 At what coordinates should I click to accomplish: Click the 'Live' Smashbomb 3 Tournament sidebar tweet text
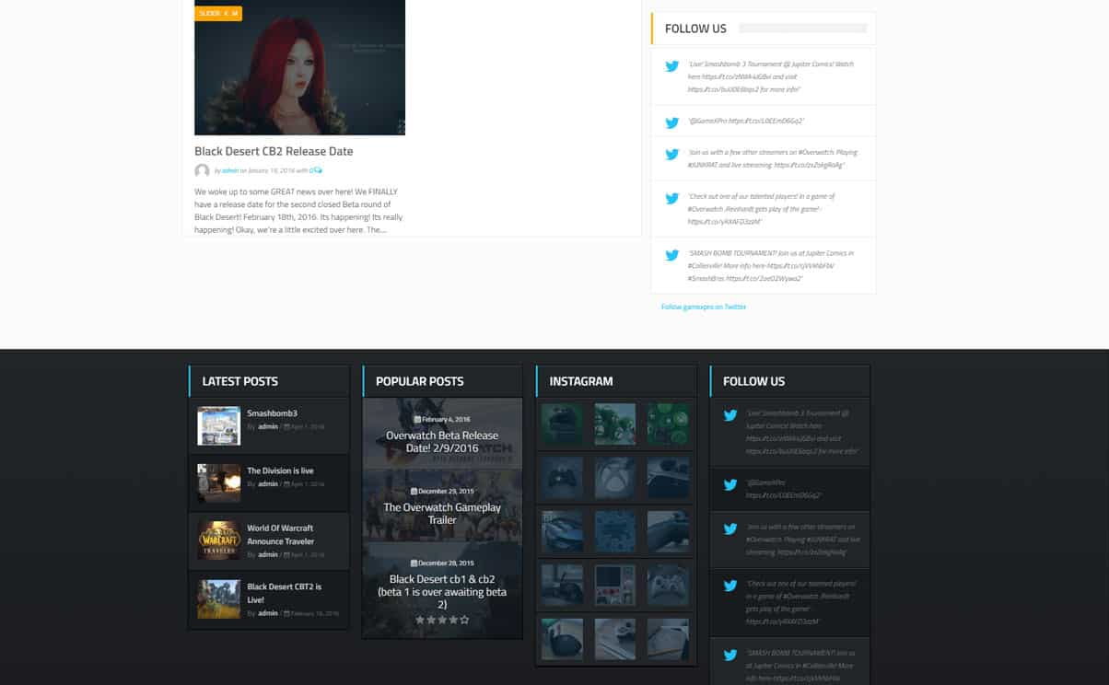coord(771,76)
